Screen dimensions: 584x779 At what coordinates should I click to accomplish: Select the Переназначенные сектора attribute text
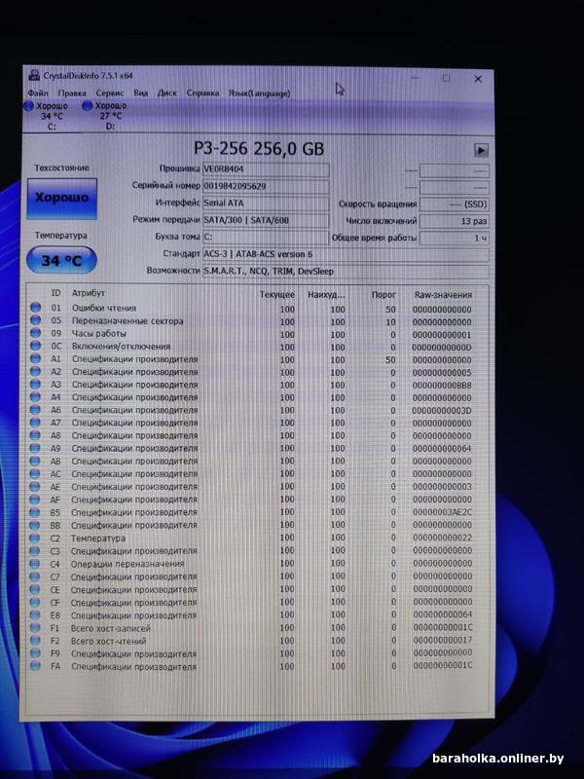click(128, 321)
